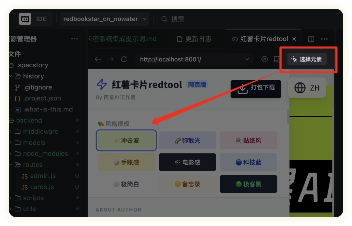Pick the 极客黑 style template
The image size is (352, 226).
pos(248,184)
